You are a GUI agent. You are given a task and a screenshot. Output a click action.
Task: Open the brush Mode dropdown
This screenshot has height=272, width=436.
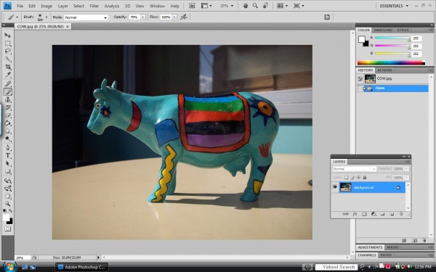click(x=86, y=17)
